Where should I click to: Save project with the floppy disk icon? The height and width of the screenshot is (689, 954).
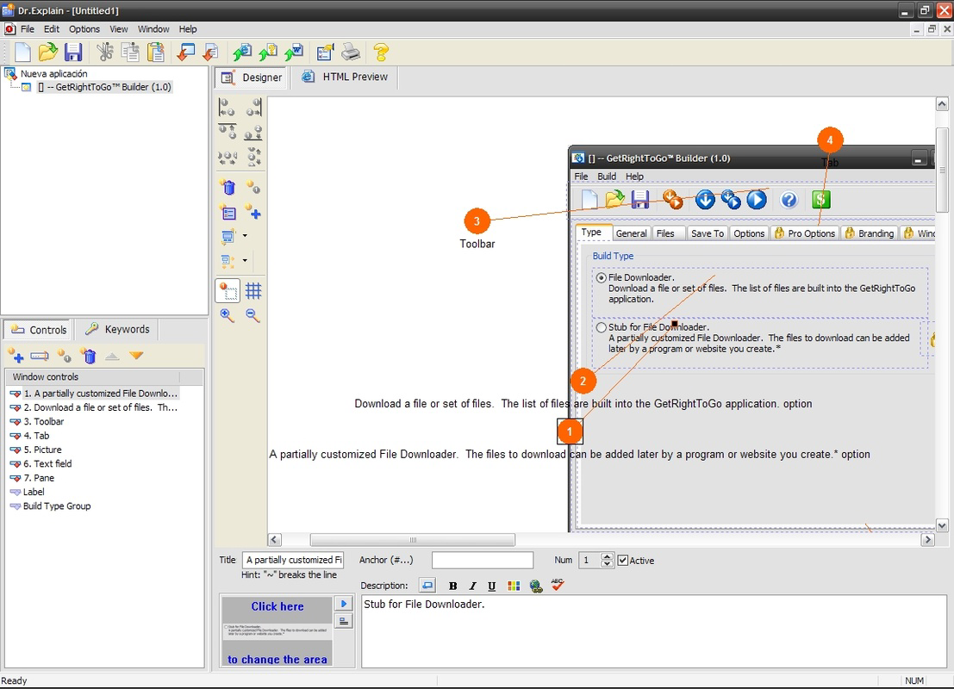tap(73, 53)
